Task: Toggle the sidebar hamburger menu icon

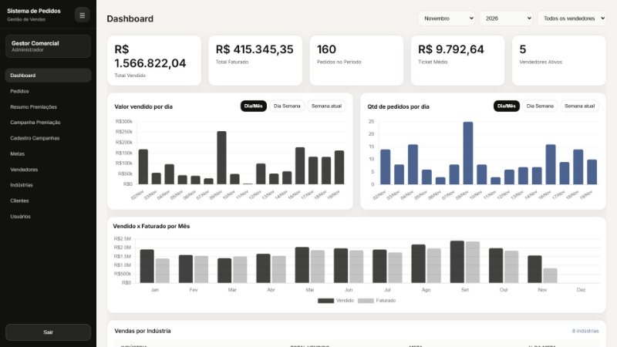Action: pyautogui.click(x=83, y=15)
